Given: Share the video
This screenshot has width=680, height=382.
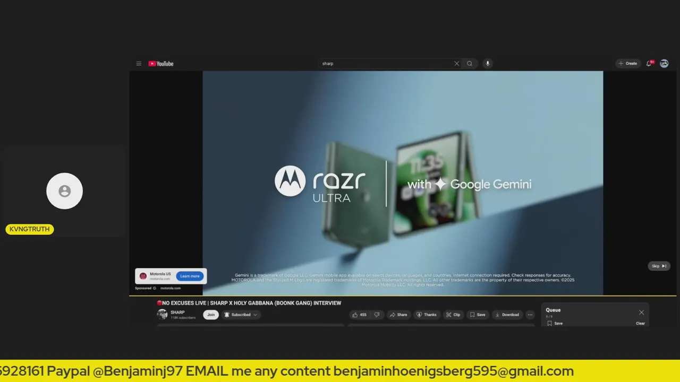Looking at the screenshot, I should [x=398, y=315].
